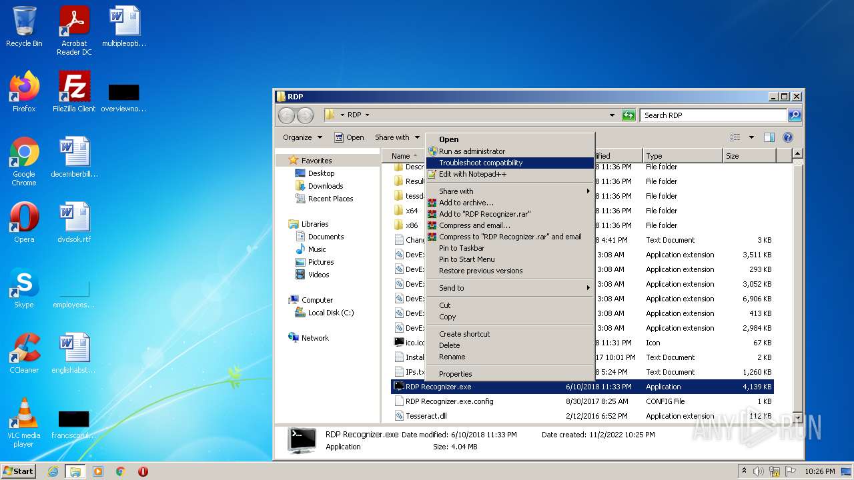The width and height of the screenshot is (854, 480).
Task: Click the Open toolbar button
Action: (349, 137)
